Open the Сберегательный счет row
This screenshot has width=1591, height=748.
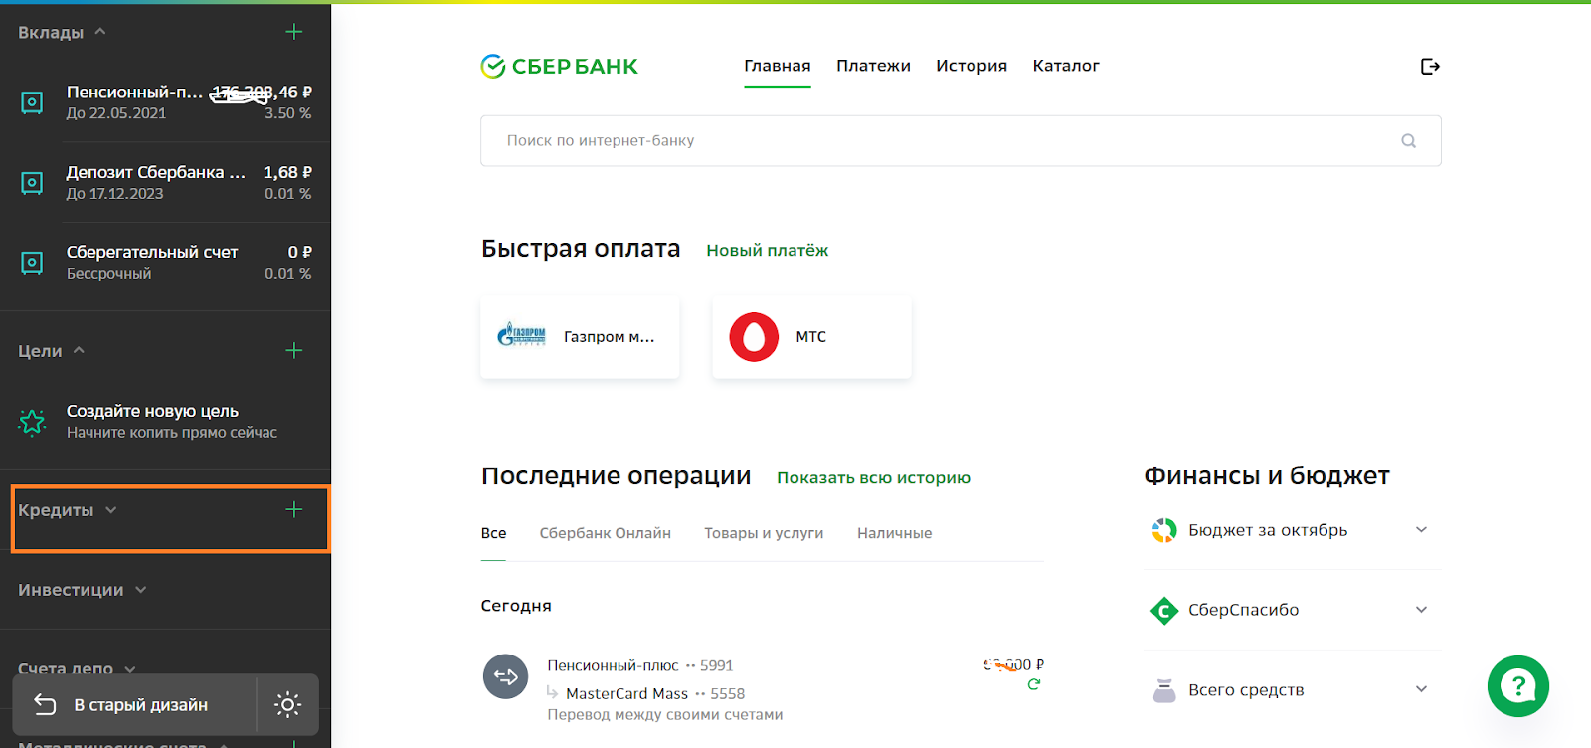click(x=165, y=262)
